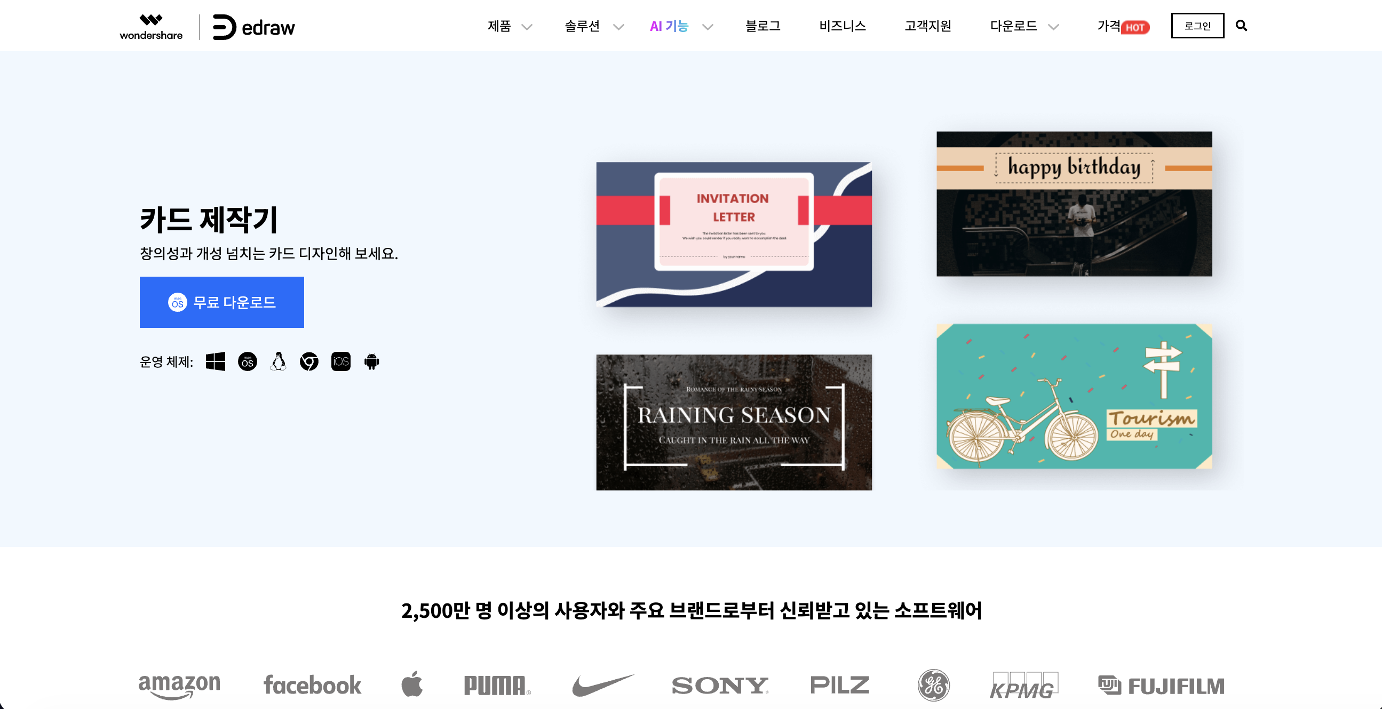Go to the Edraw home logo
Viewport: 1382px width, 709px height.
click(x=254, y=27)
